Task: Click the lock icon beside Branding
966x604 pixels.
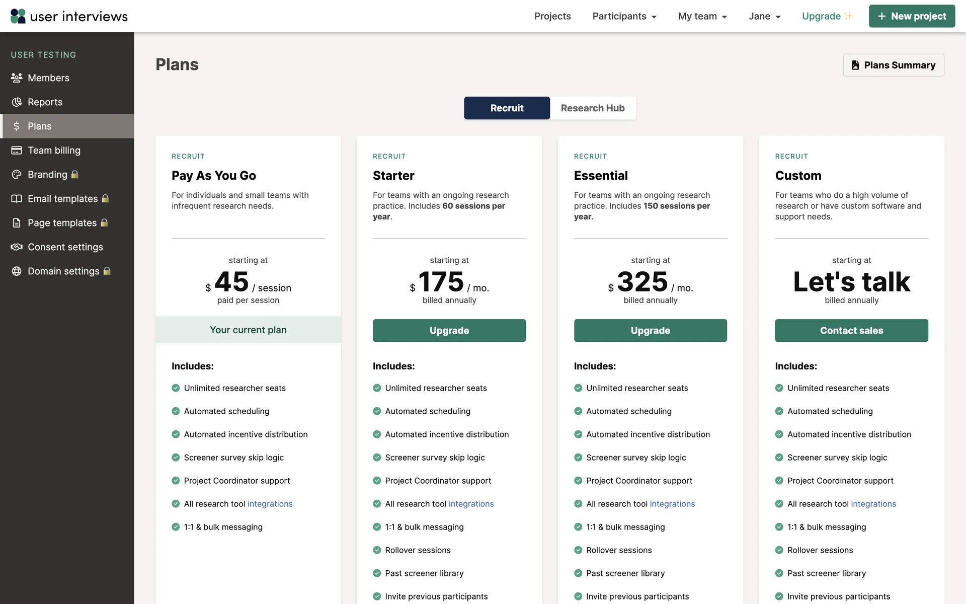Action: pyautogui.click(x=75, y=174)
